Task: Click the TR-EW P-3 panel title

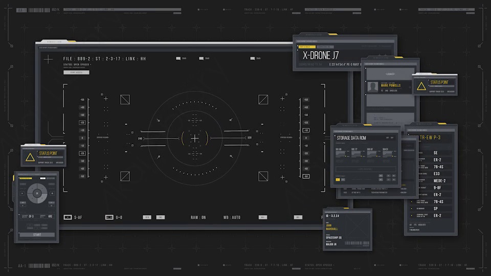Action: [x=430, y=137]
